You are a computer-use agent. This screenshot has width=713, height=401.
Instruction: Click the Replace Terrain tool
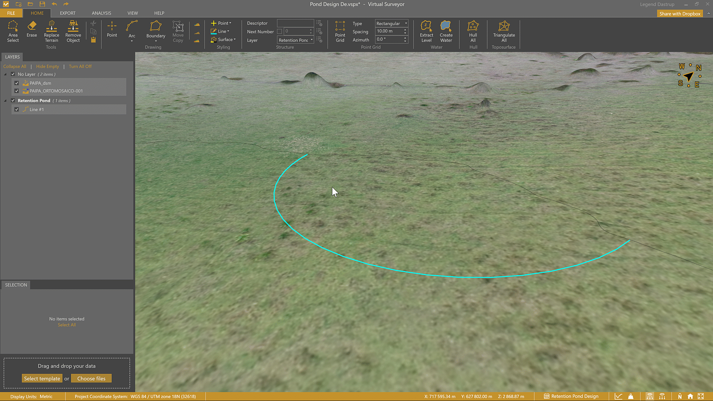point(51,31)
